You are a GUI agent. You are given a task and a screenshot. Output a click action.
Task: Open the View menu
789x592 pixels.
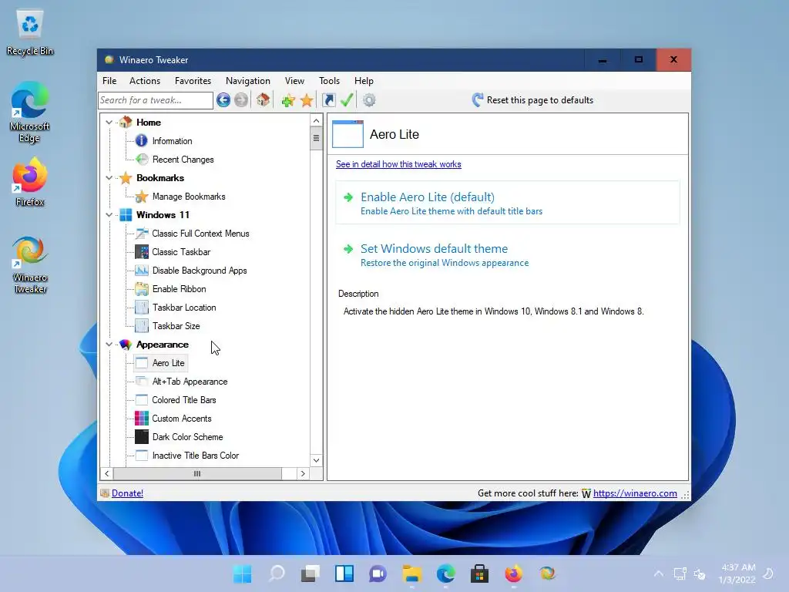tap(294, 81)
